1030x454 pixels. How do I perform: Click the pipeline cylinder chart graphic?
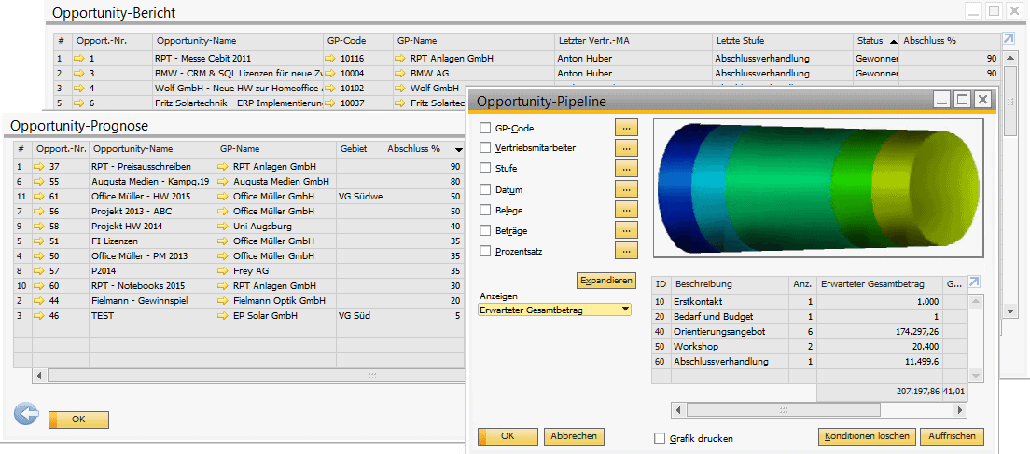point(818,188)
